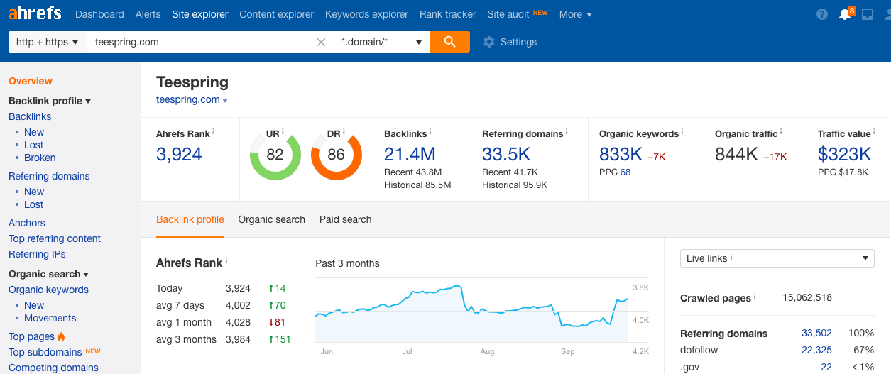Click the 21.4M backlinks value
The height and width of the screenshot is (374, 891).
click(410, 154)
